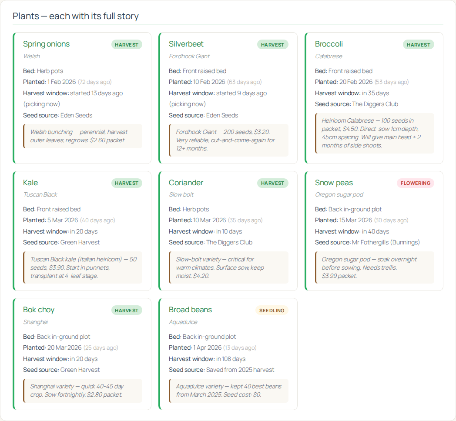Screen dimensions: 456x421
Task: Select the Coriander card heading
Action: point(186,183)
